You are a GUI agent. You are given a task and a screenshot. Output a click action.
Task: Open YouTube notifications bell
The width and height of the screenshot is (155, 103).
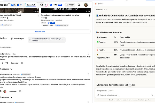click(79, 5)
